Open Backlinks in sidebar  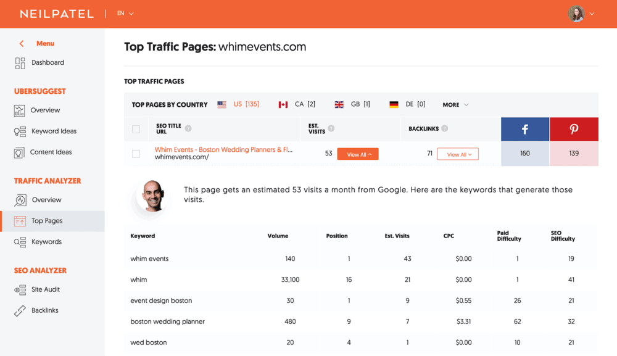45,310
